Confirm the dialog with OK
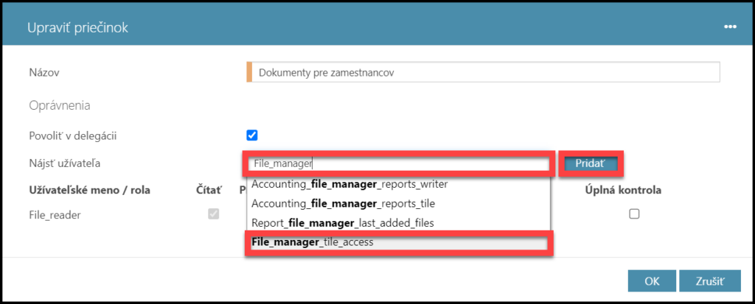The width and height of the screenshot is (755, 304). 652,281
